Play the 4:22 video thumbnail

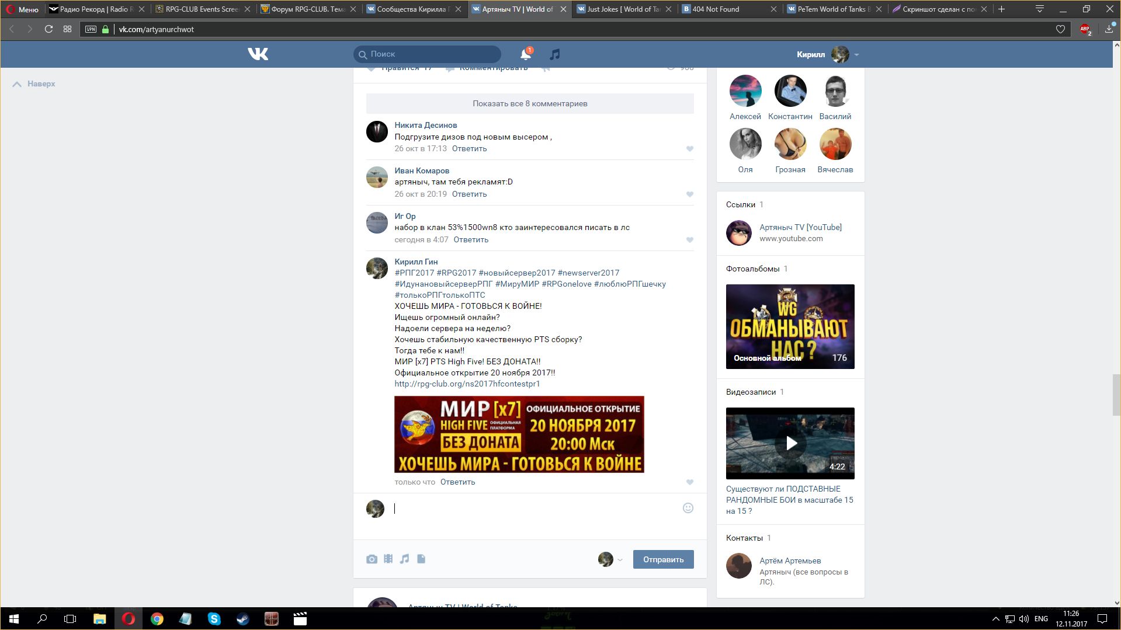[790, 444]
